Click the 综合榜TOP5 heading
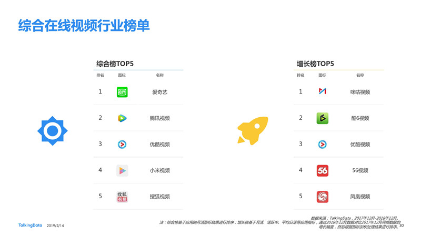 (115, 64)
